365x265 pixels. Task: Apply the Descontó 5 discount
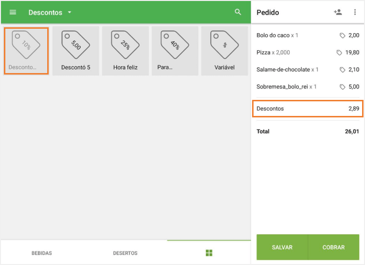76,51
